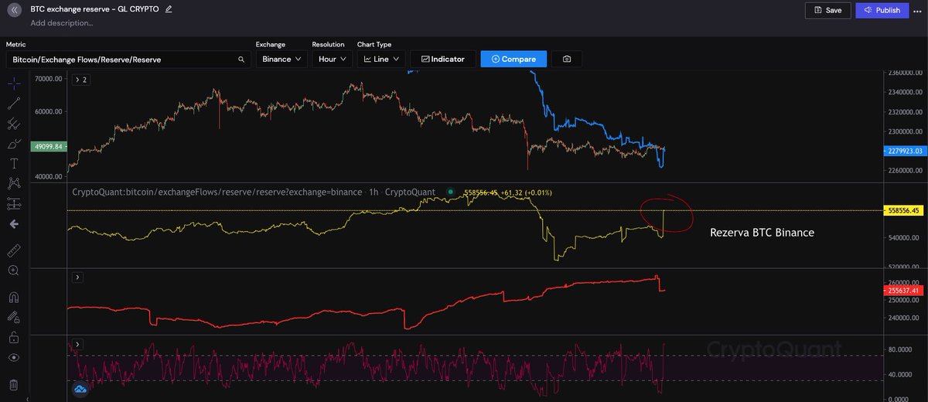Open the Indicator panel
Viewport: 928px width, 402px height.
point(442,59)
